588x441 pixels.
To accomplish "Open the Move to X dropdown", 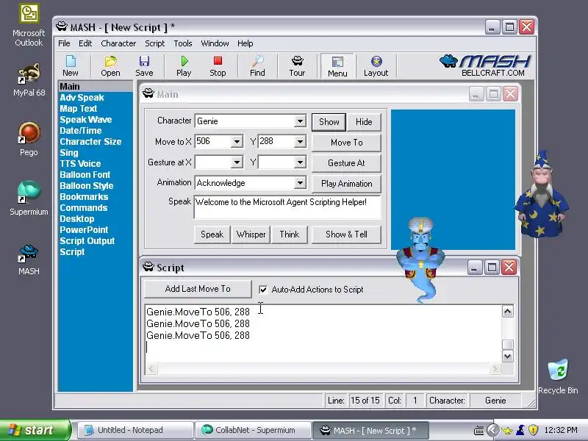I will click(237, 142).
